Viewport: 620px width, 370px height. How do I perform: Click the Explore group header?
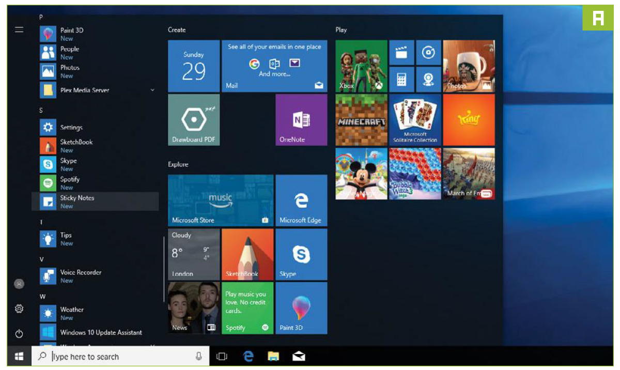[x=178, y=164]
